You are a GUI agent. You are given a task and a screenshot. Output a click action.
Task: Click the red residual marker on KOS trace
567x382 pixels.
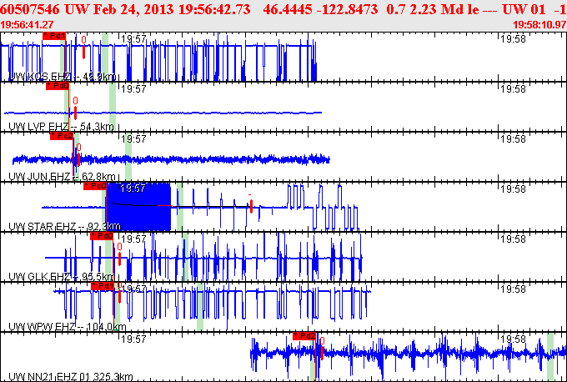[x=83, y=52]
